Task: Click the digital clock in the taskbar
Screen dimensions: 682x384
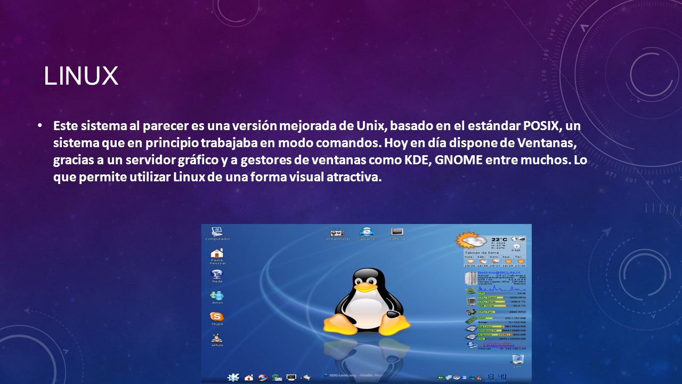Action: 496,378
